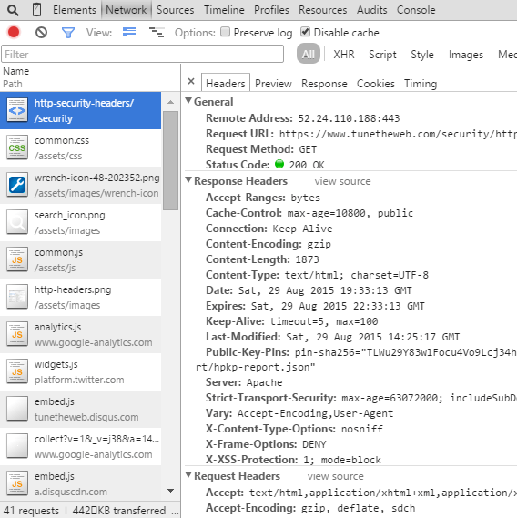Click the request list scrollbar thumb
The height and width of the screenshot is (518, 517).
(x=171, y=160)
